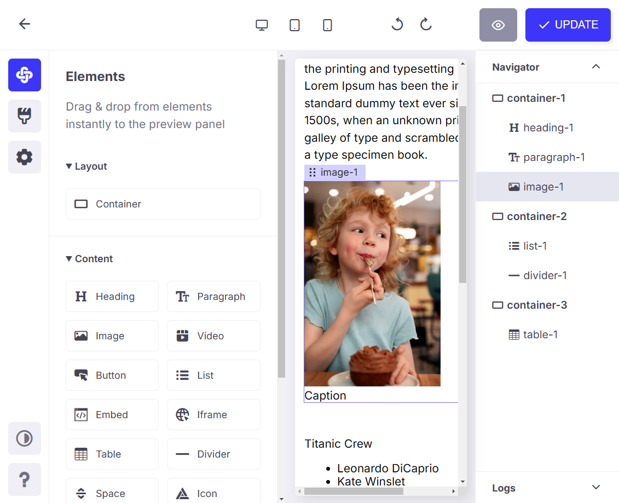This screenshot has width=619, height=503.
Task: Switch to tablet preview mode
Action: [294, 25]
